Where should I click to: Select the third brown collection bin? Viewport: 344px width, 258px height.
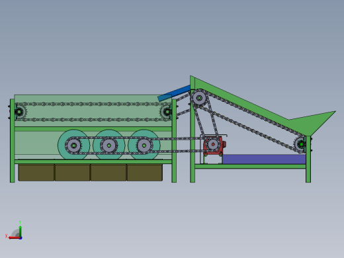click(x=108, y=173)
